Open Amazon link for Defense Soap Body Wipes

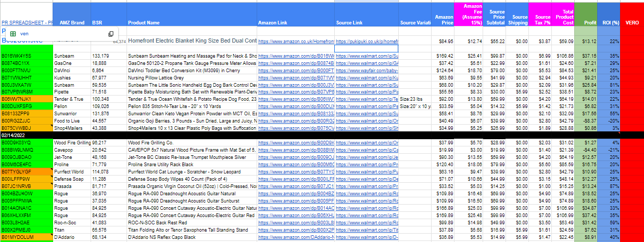(x=295, y=179)
